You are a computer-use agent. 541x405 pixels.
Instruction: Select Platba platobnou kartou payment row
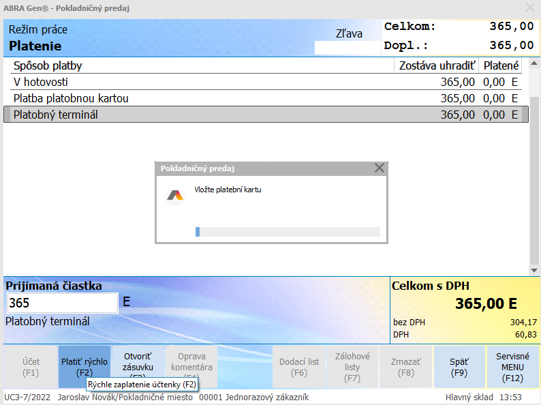204,98
